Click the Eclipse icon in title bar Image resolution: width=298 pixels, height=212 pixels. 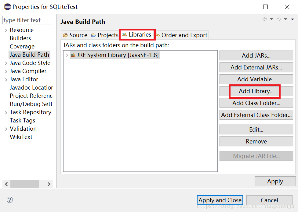point(7,7)
